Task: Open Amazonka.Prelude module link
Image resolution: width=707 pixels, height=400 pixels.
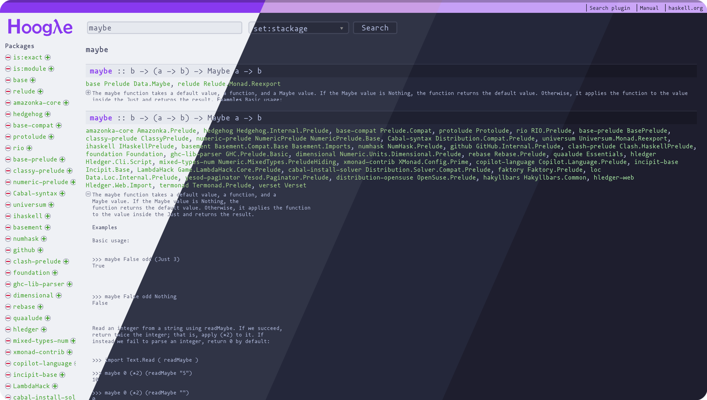Action: coord(167,131)
